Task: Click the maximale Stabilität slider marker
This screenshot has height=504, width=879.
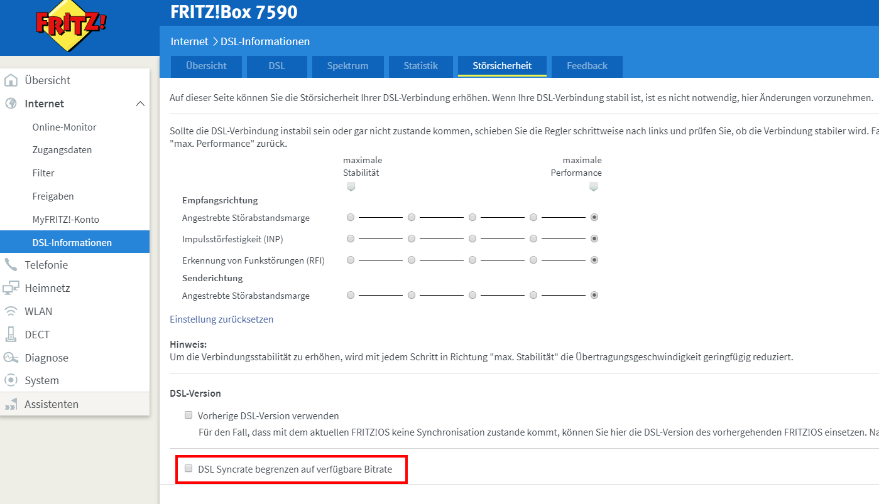Action: coord(351,186)
